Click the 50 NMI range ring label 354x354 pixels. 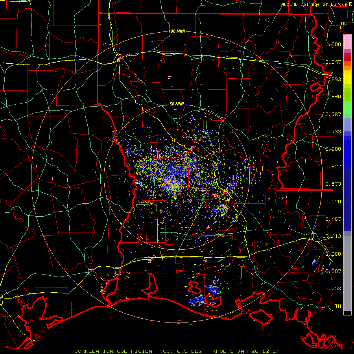click(x=177, y=104)
